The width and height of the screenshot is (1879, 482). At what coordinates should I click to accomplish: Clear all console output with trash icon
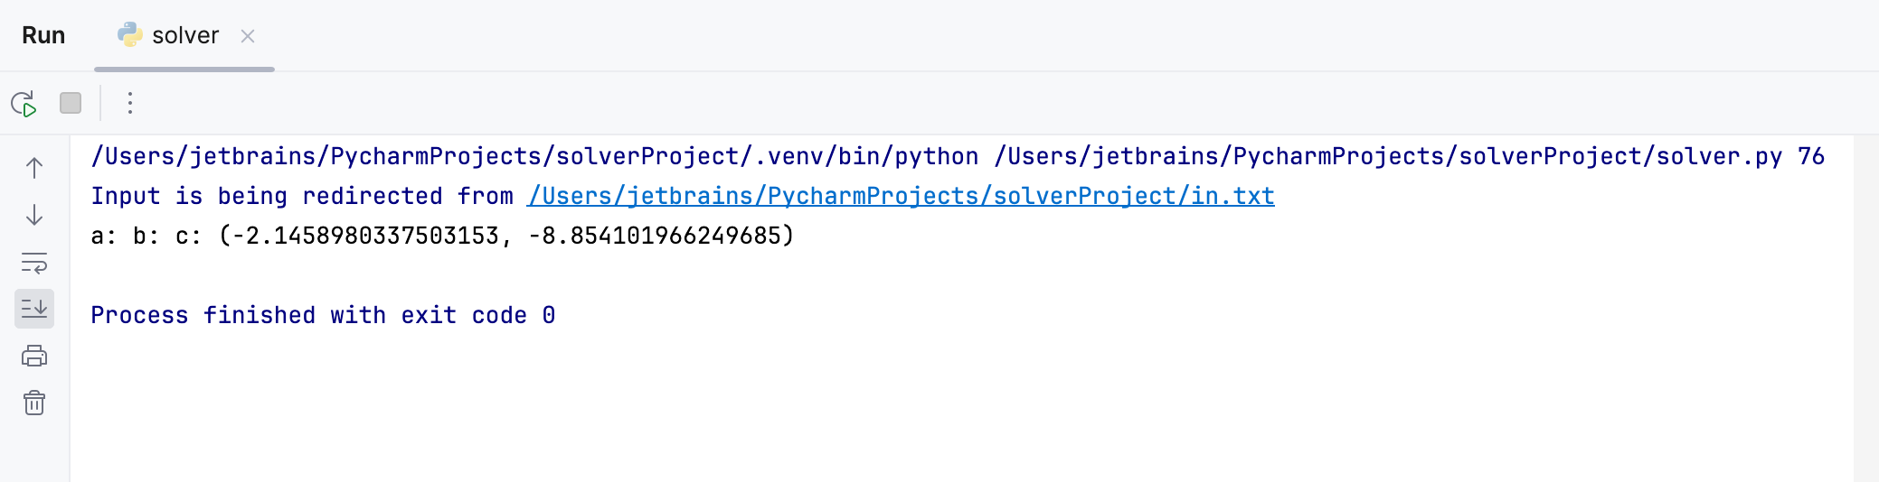(34, 403)
